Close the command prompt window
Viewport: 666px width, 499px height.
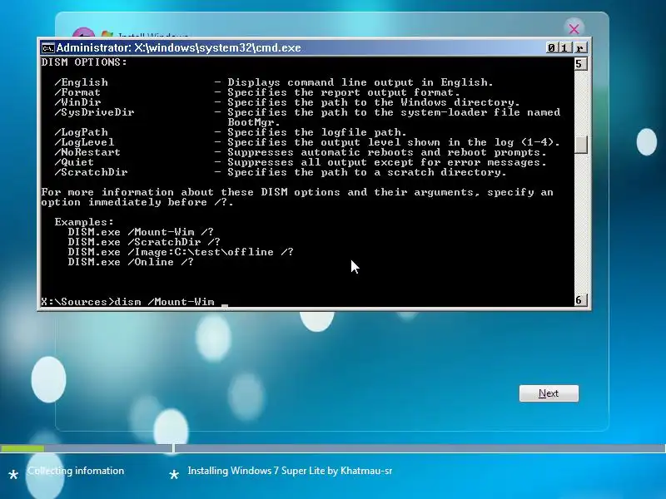pos(580,48)
